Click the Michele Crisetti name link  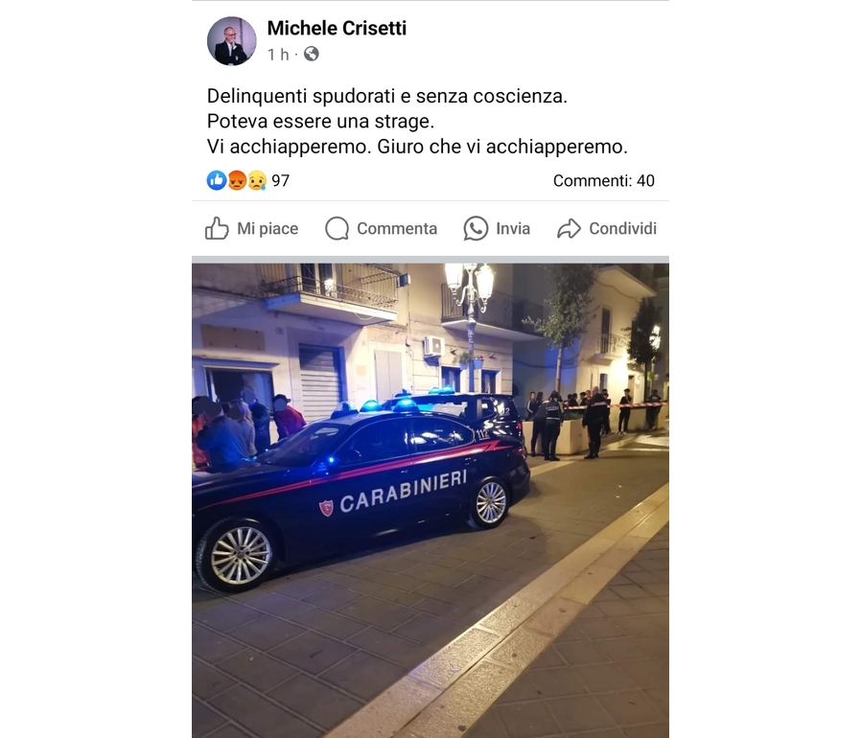337,28
